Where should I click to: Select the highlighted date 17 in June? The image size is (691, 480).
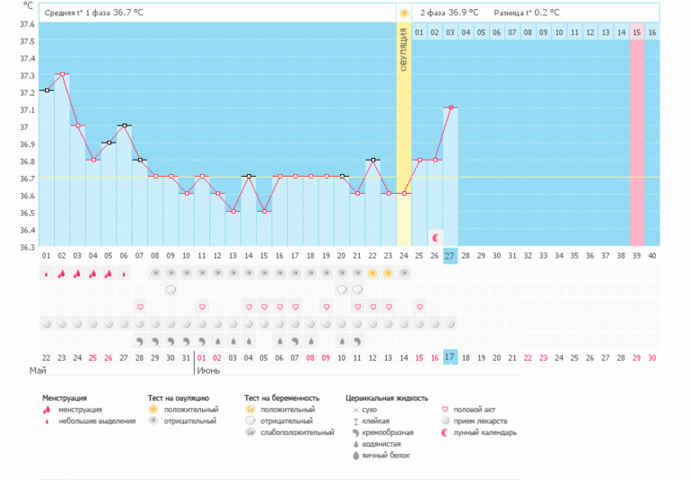click(450, 358)
